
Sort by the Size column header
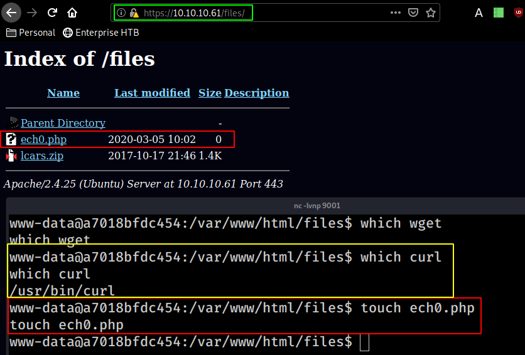pos(210,93)
